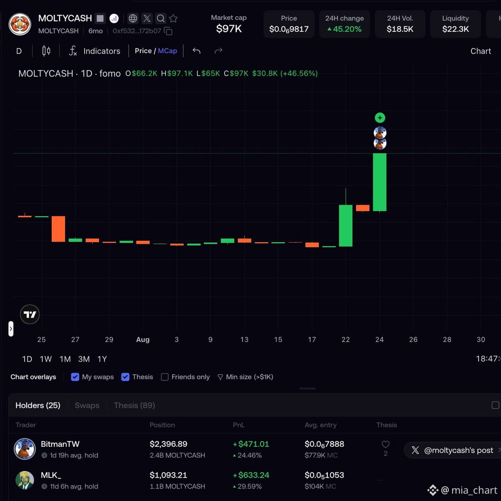
Task: Like BitmanTW's thesis heart icon
Action: (385, 444)
